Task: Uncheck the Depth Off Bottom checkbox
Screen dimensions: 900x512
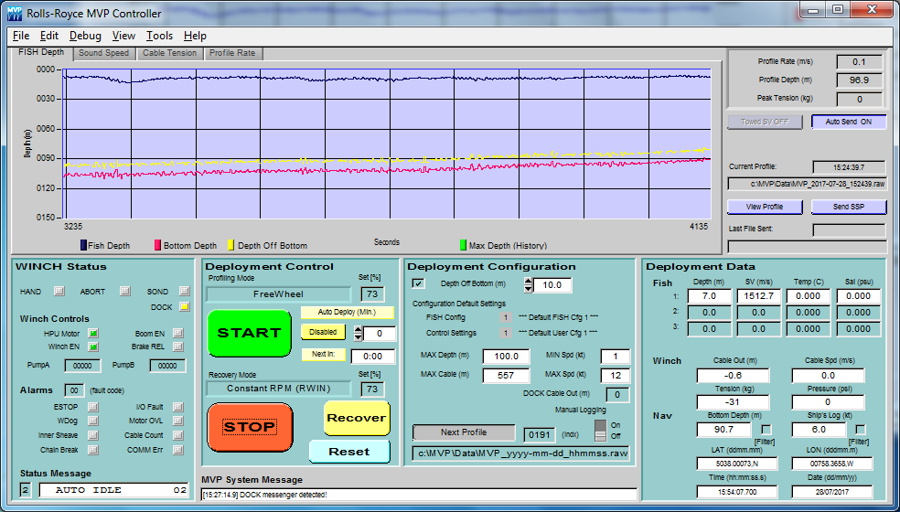Action: (x=419, y=284)
